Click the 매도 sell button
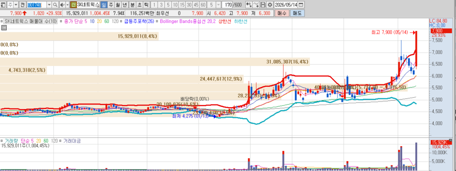Image resolution: width=456 pixels, height=171 pixels. tap(297, 13)
